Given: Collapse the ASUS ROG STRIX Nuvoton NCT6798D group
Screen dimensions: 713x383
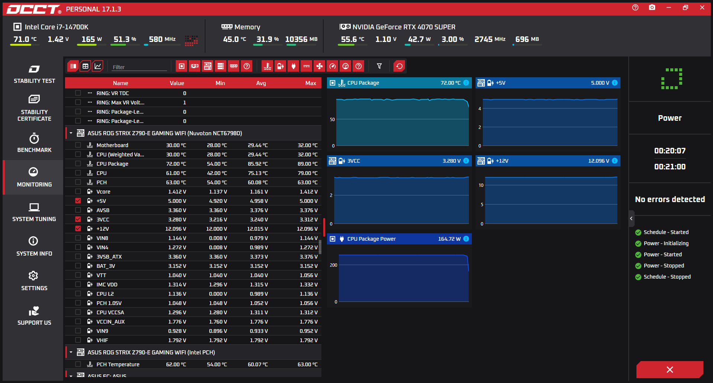Looking at the screenshot, I should click(x=71, y=133).
